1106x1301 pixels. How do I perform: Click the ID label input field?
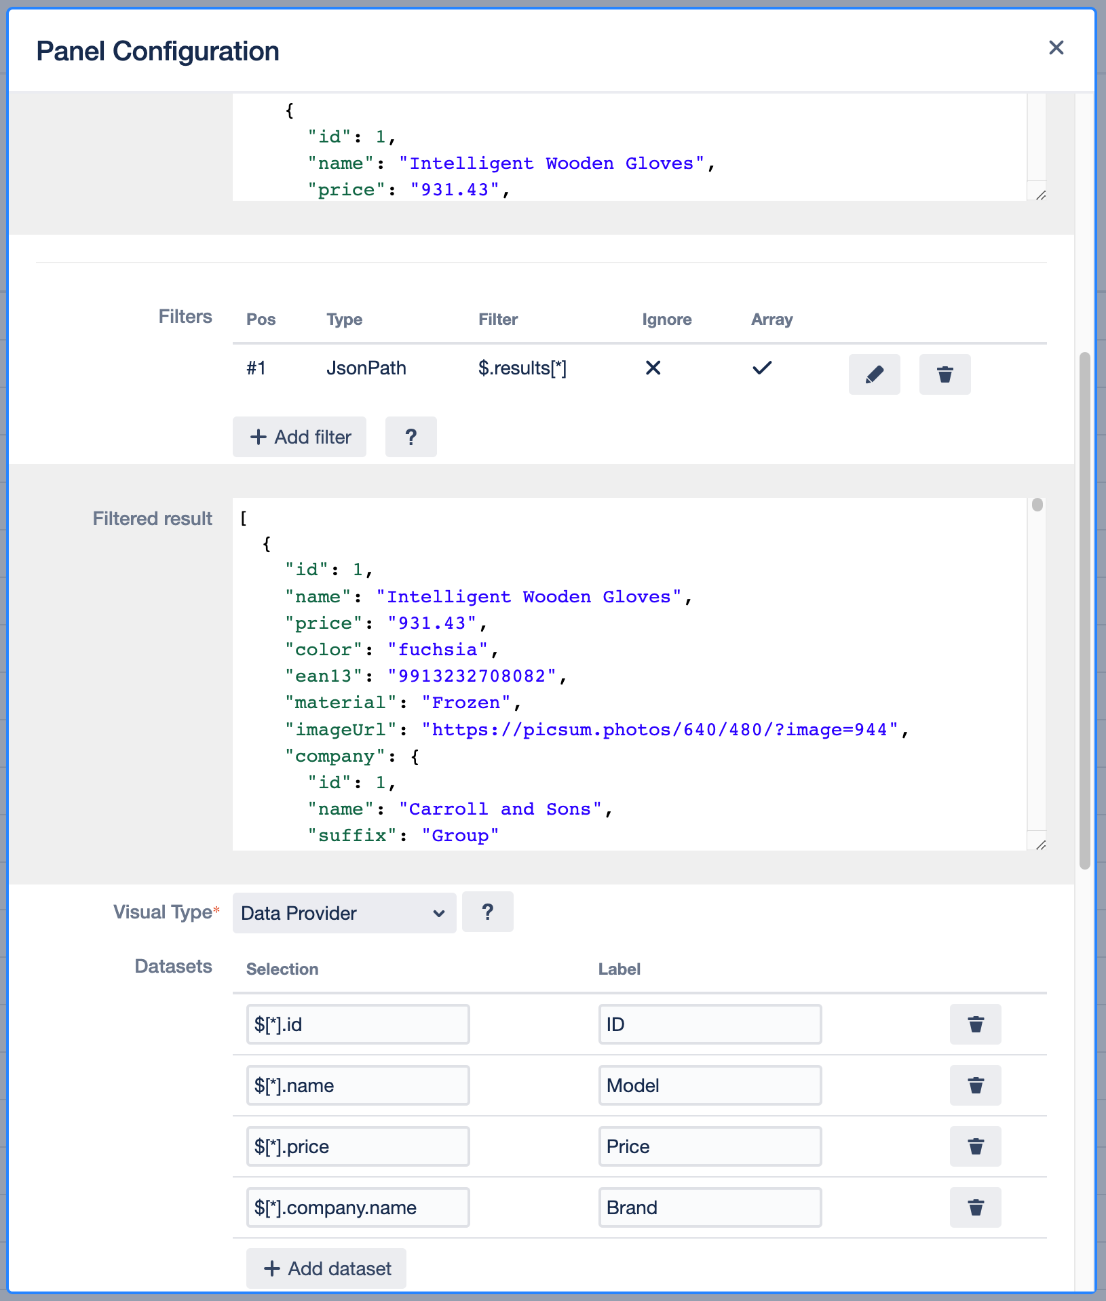coord(710,1024)
